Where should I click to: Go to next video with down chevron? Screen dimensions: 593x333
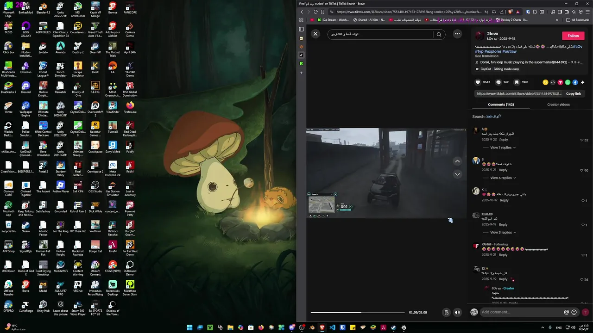coord(457,174)
